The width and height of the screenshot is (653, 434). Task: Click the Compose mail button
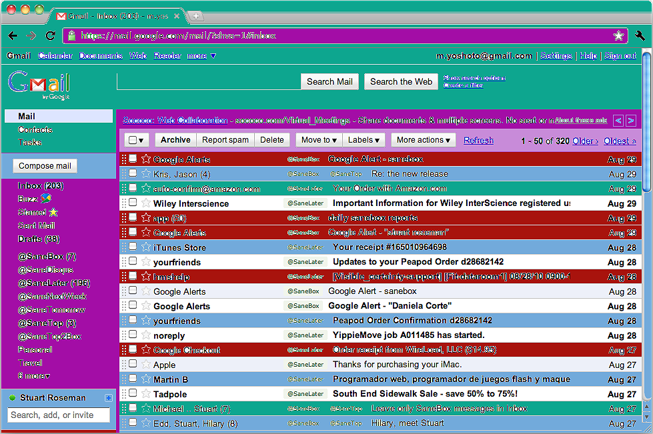[45, 165]
